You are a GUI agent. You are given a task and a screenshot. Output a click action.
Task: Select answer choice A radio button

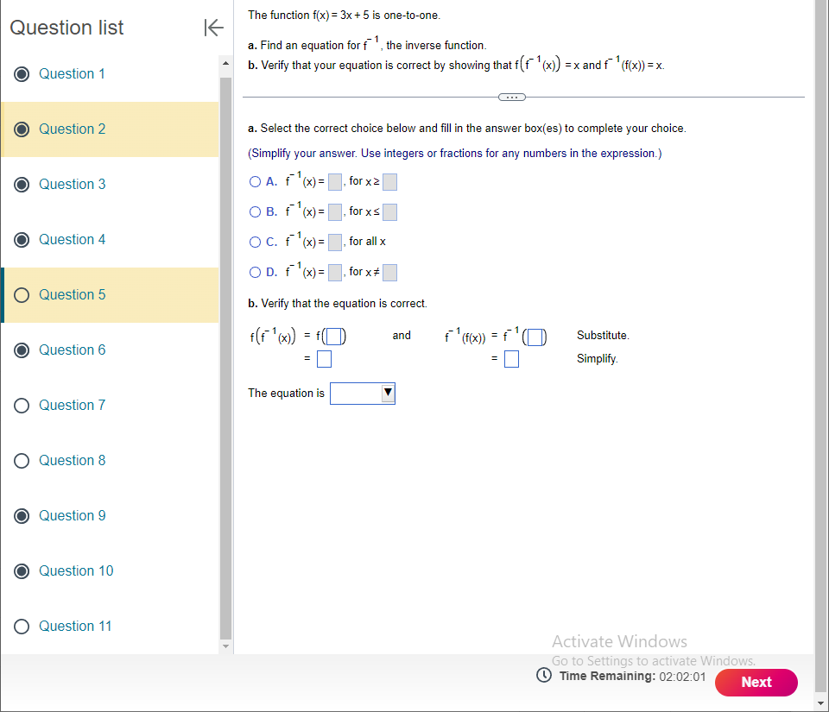point(255,181)
